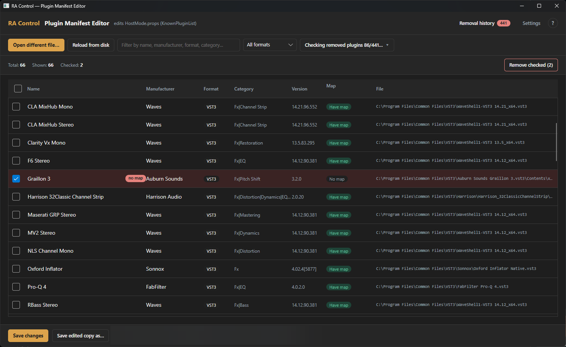
Task: Click the Plugin Manifest Editor heading
Action: [77, 23]
